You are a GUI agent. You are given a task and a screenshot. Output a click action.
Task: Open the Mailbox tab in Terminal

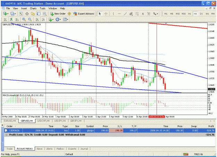60,149
